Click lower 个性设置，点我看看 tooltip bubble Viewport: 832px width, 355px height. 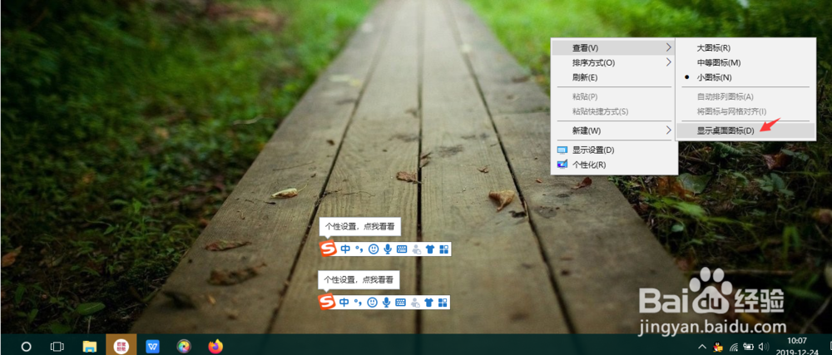[x=359, y=279]
